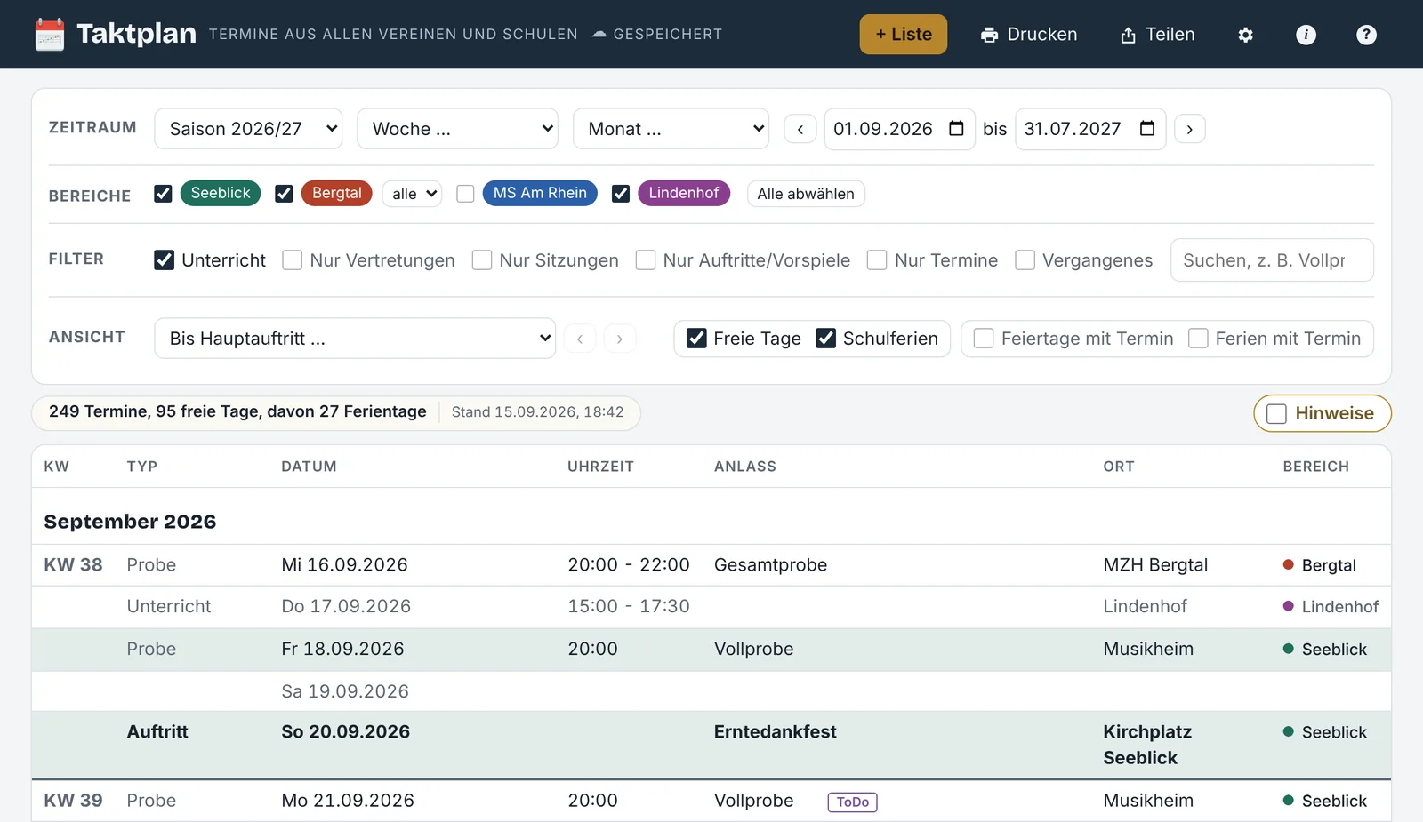Click the previous view arrow in Ansicht row
1423x822 pixels.
pyautogui.click(x=580, y=339)
